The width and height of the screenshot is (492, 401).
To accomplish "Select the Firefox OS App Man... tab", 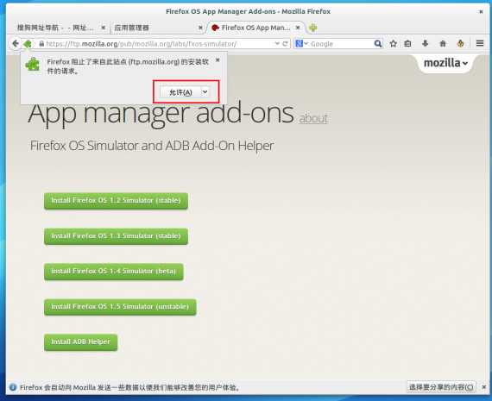I will (x=255, y=28).
